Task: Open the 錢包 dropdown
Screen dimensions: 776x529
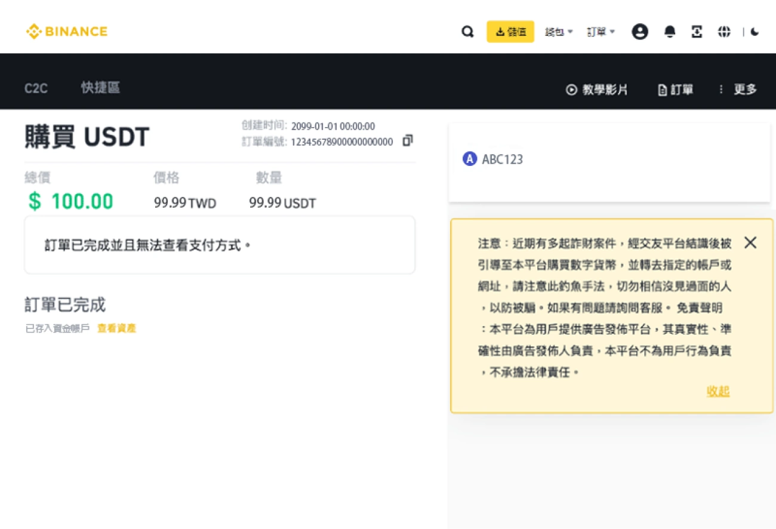Action: pos(558,32)
